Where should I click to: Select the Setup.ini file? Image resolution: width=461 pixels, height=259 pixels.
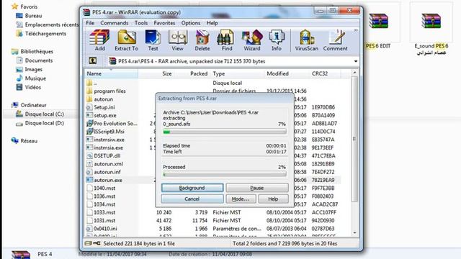click(x=104, y=107)
